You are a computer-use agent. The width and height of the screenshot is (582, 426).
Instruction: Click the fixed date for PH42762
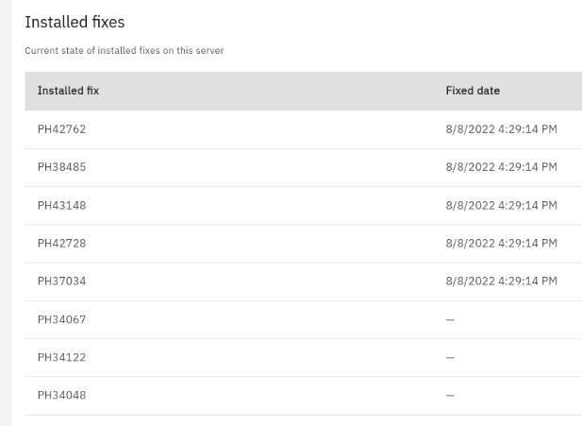pyautogui.click(x=501, y=129)
